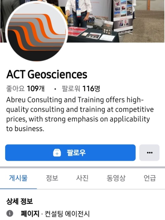This screenshot has height=220, width=165.
Task: Click the follow plus icon inside the blue button
Action: pos(57,153)
